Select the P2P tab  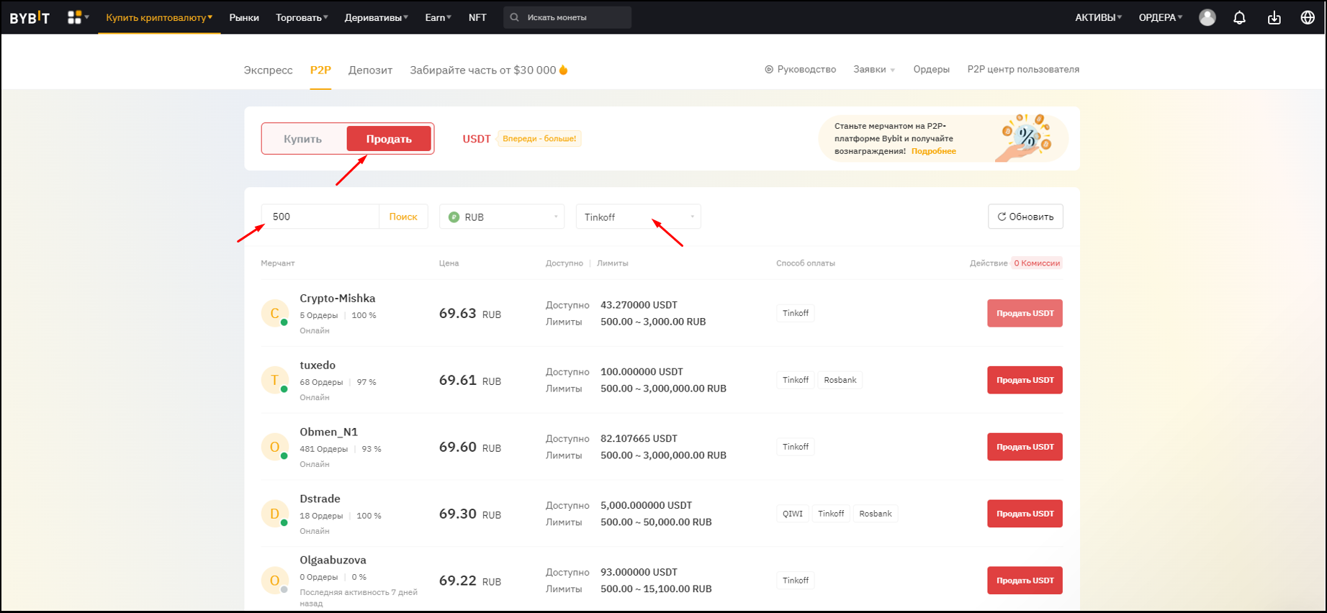click(x=320, y=70)
